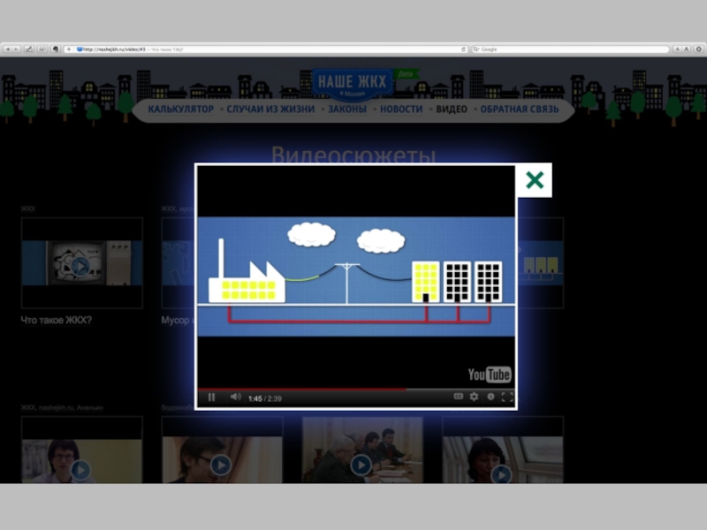Viewport: 707px width, 530px height.
Task: Decrease text size with small A button
Action: [677, 49]
